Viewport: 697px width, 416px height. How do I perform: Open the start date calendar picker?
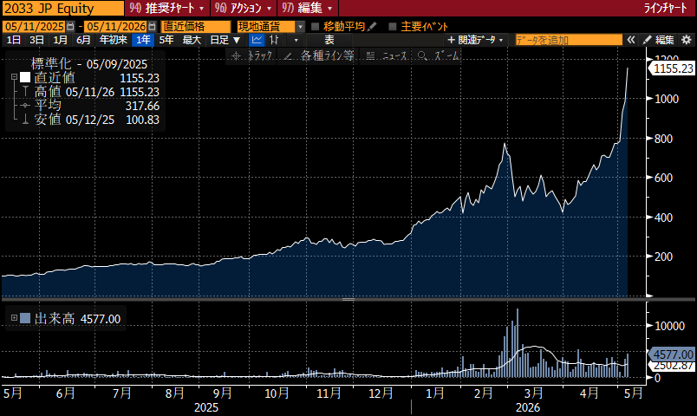tap(70, 27)
